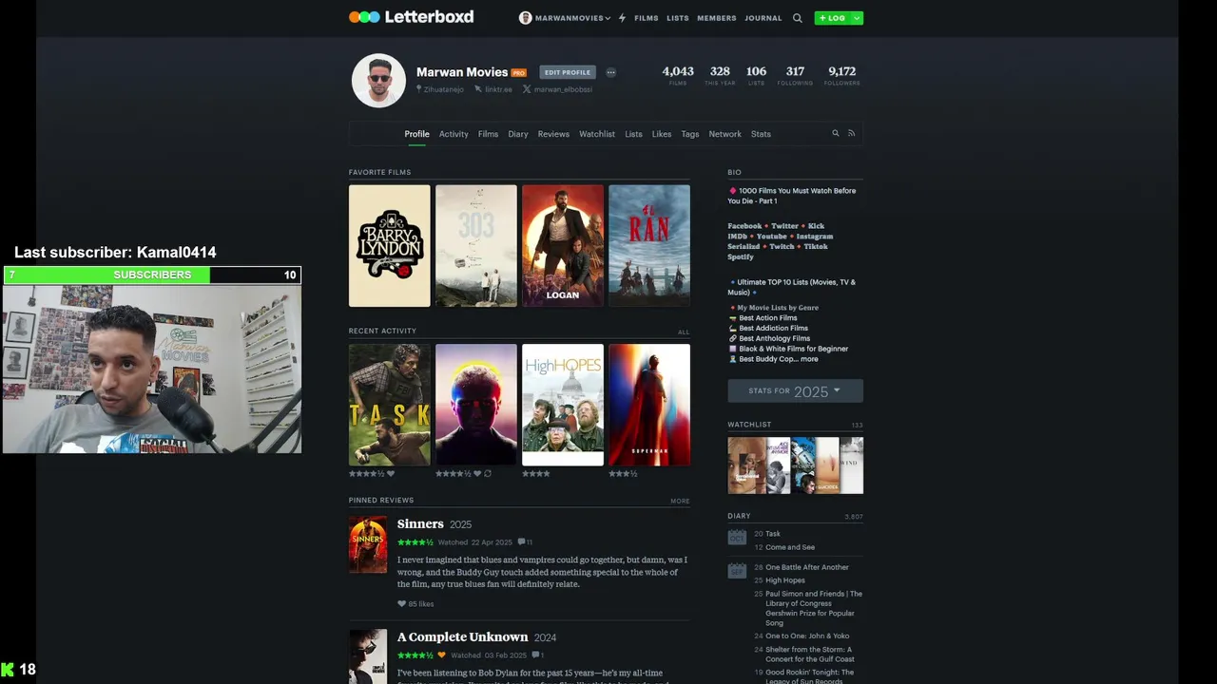Viewport: 1217px width, 684px height.
Task: Click the green SUBSCRIBERS goal progress bar
Action: (152, 275)
